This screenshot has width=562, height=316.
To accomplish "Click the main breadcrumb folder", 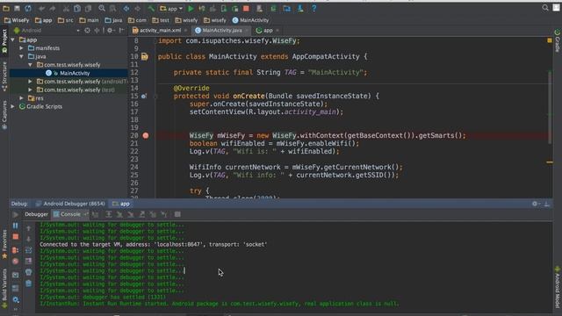I will coord(89,20).
